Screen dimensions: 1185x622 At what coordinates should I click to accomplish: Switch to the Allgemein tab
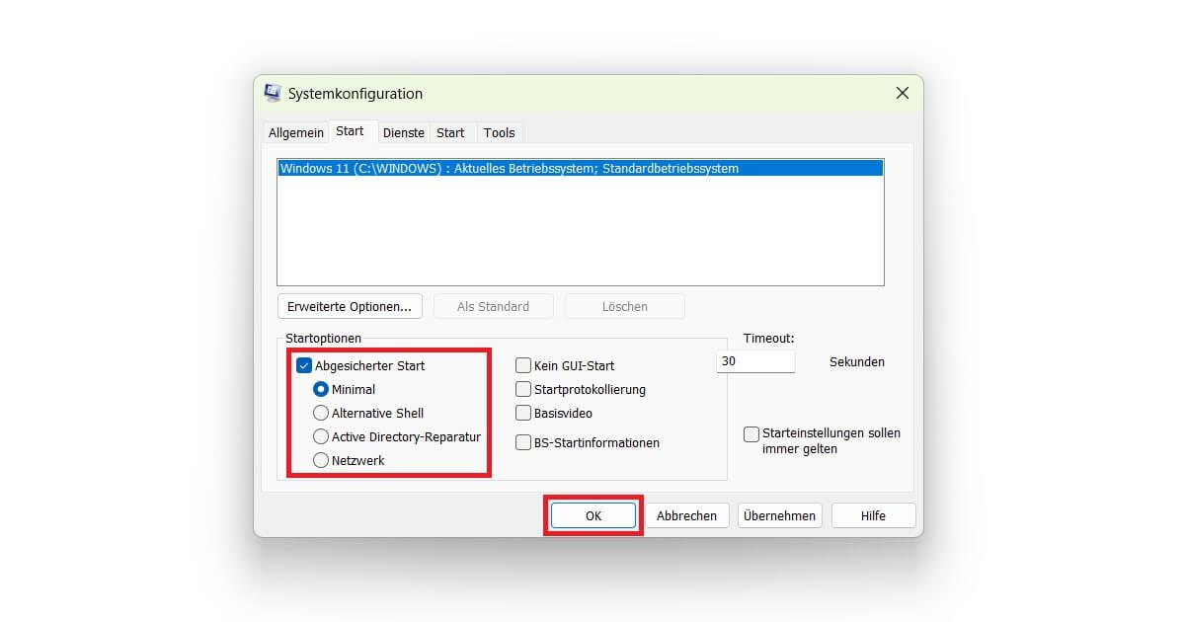296,132
